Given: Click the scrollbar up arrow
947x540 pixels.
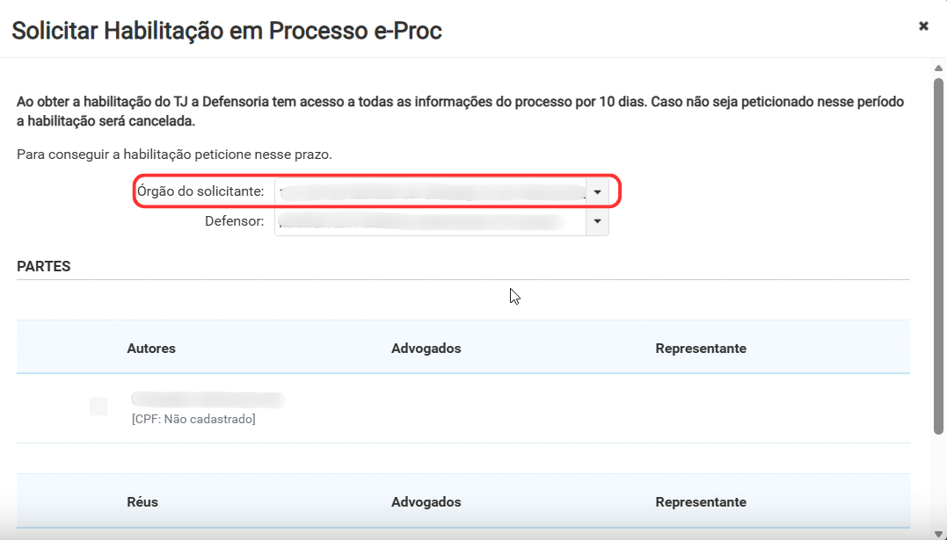Looking at the screenshot, I should pos(938,68).
